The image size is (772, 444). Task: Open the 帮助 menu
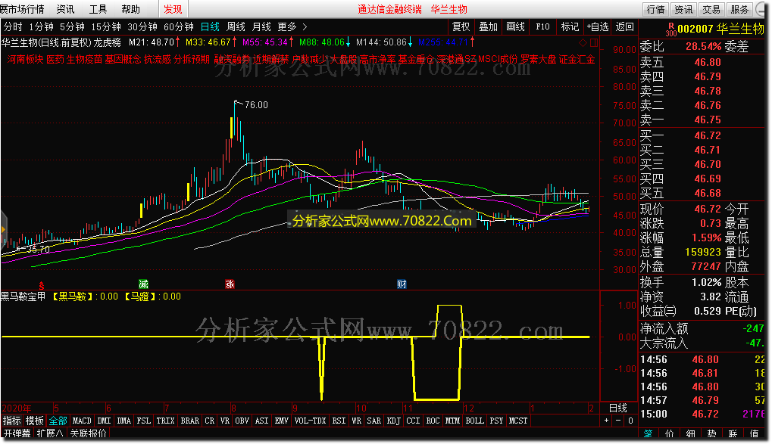[130, 9]
